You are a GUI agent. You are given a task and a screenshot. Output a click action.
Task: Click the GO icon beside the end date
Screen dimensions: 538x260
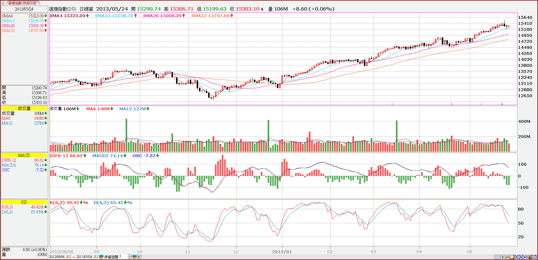[101, 257]
